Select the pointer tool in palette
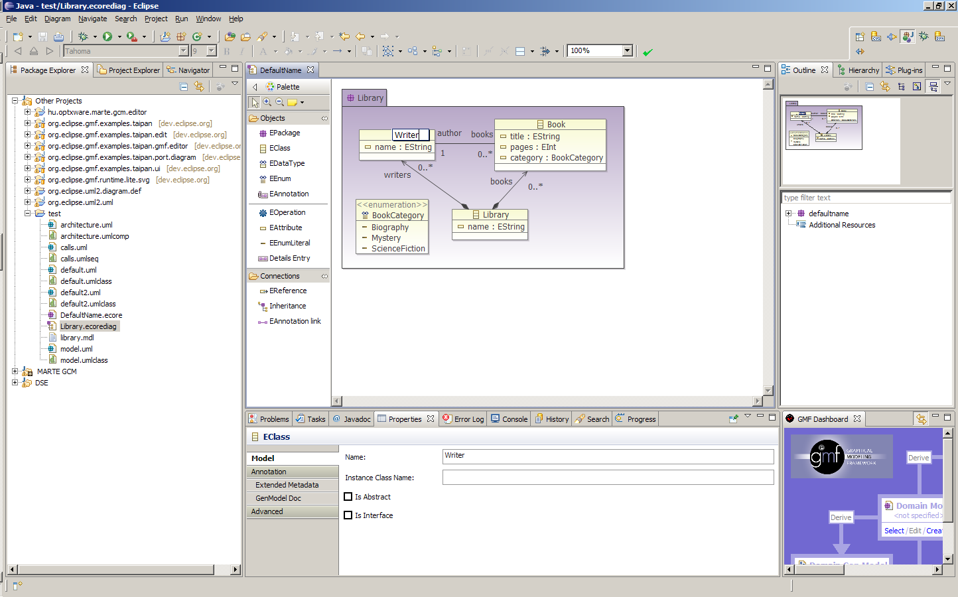This screenshot has width=958, height=597. [x=255, y=102]
